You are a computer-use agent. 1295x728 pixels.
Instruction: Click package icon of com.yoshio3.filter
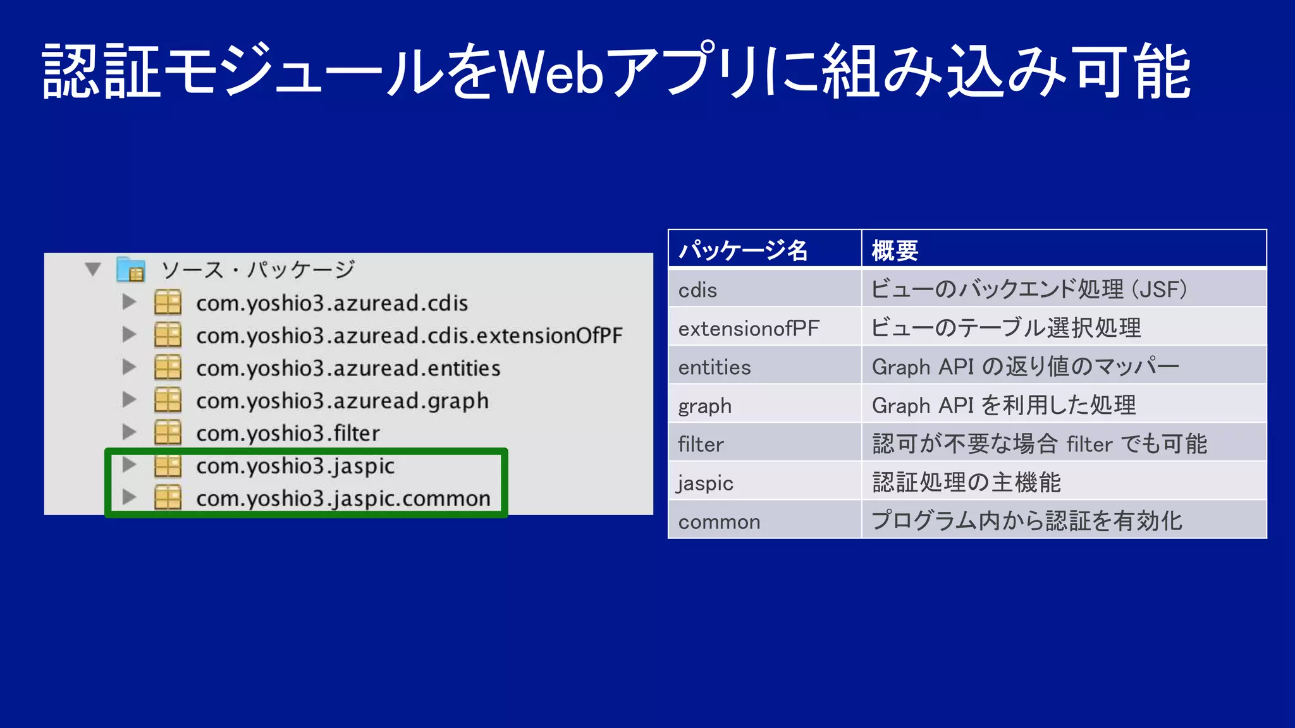tap(168, 432)
